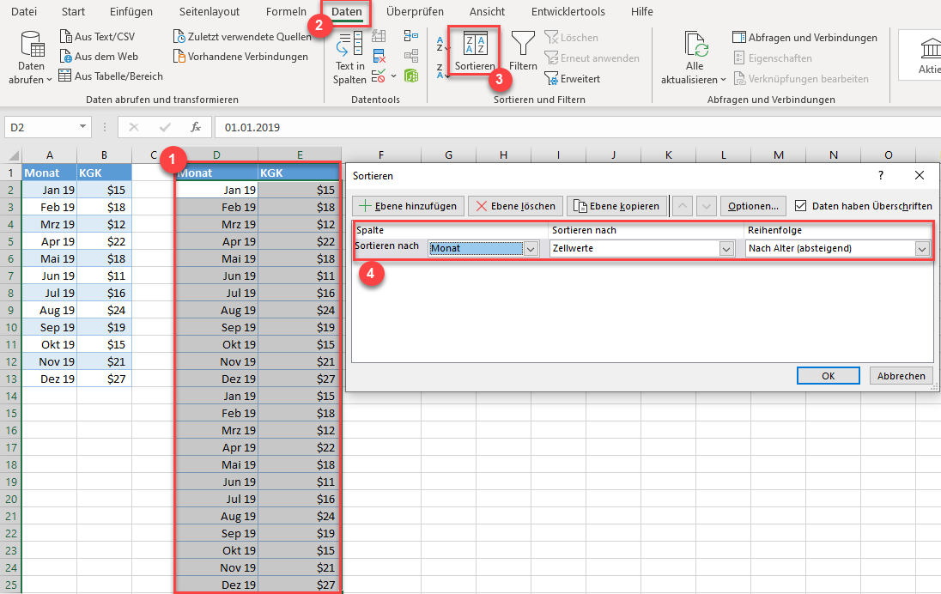Click the Duplikate entfernen icon

[x=379, y=57]
